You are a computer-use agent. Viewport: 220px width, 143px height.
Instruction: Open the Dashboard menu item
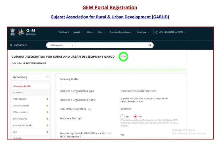click(64, 32)
